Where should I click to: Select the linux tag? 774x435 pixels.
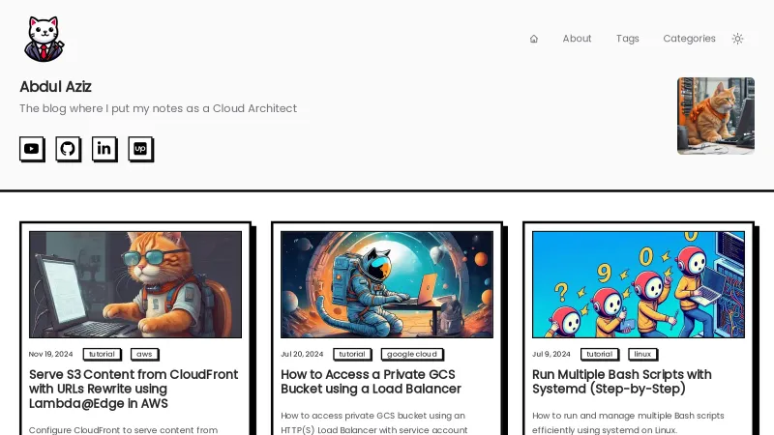642,354
